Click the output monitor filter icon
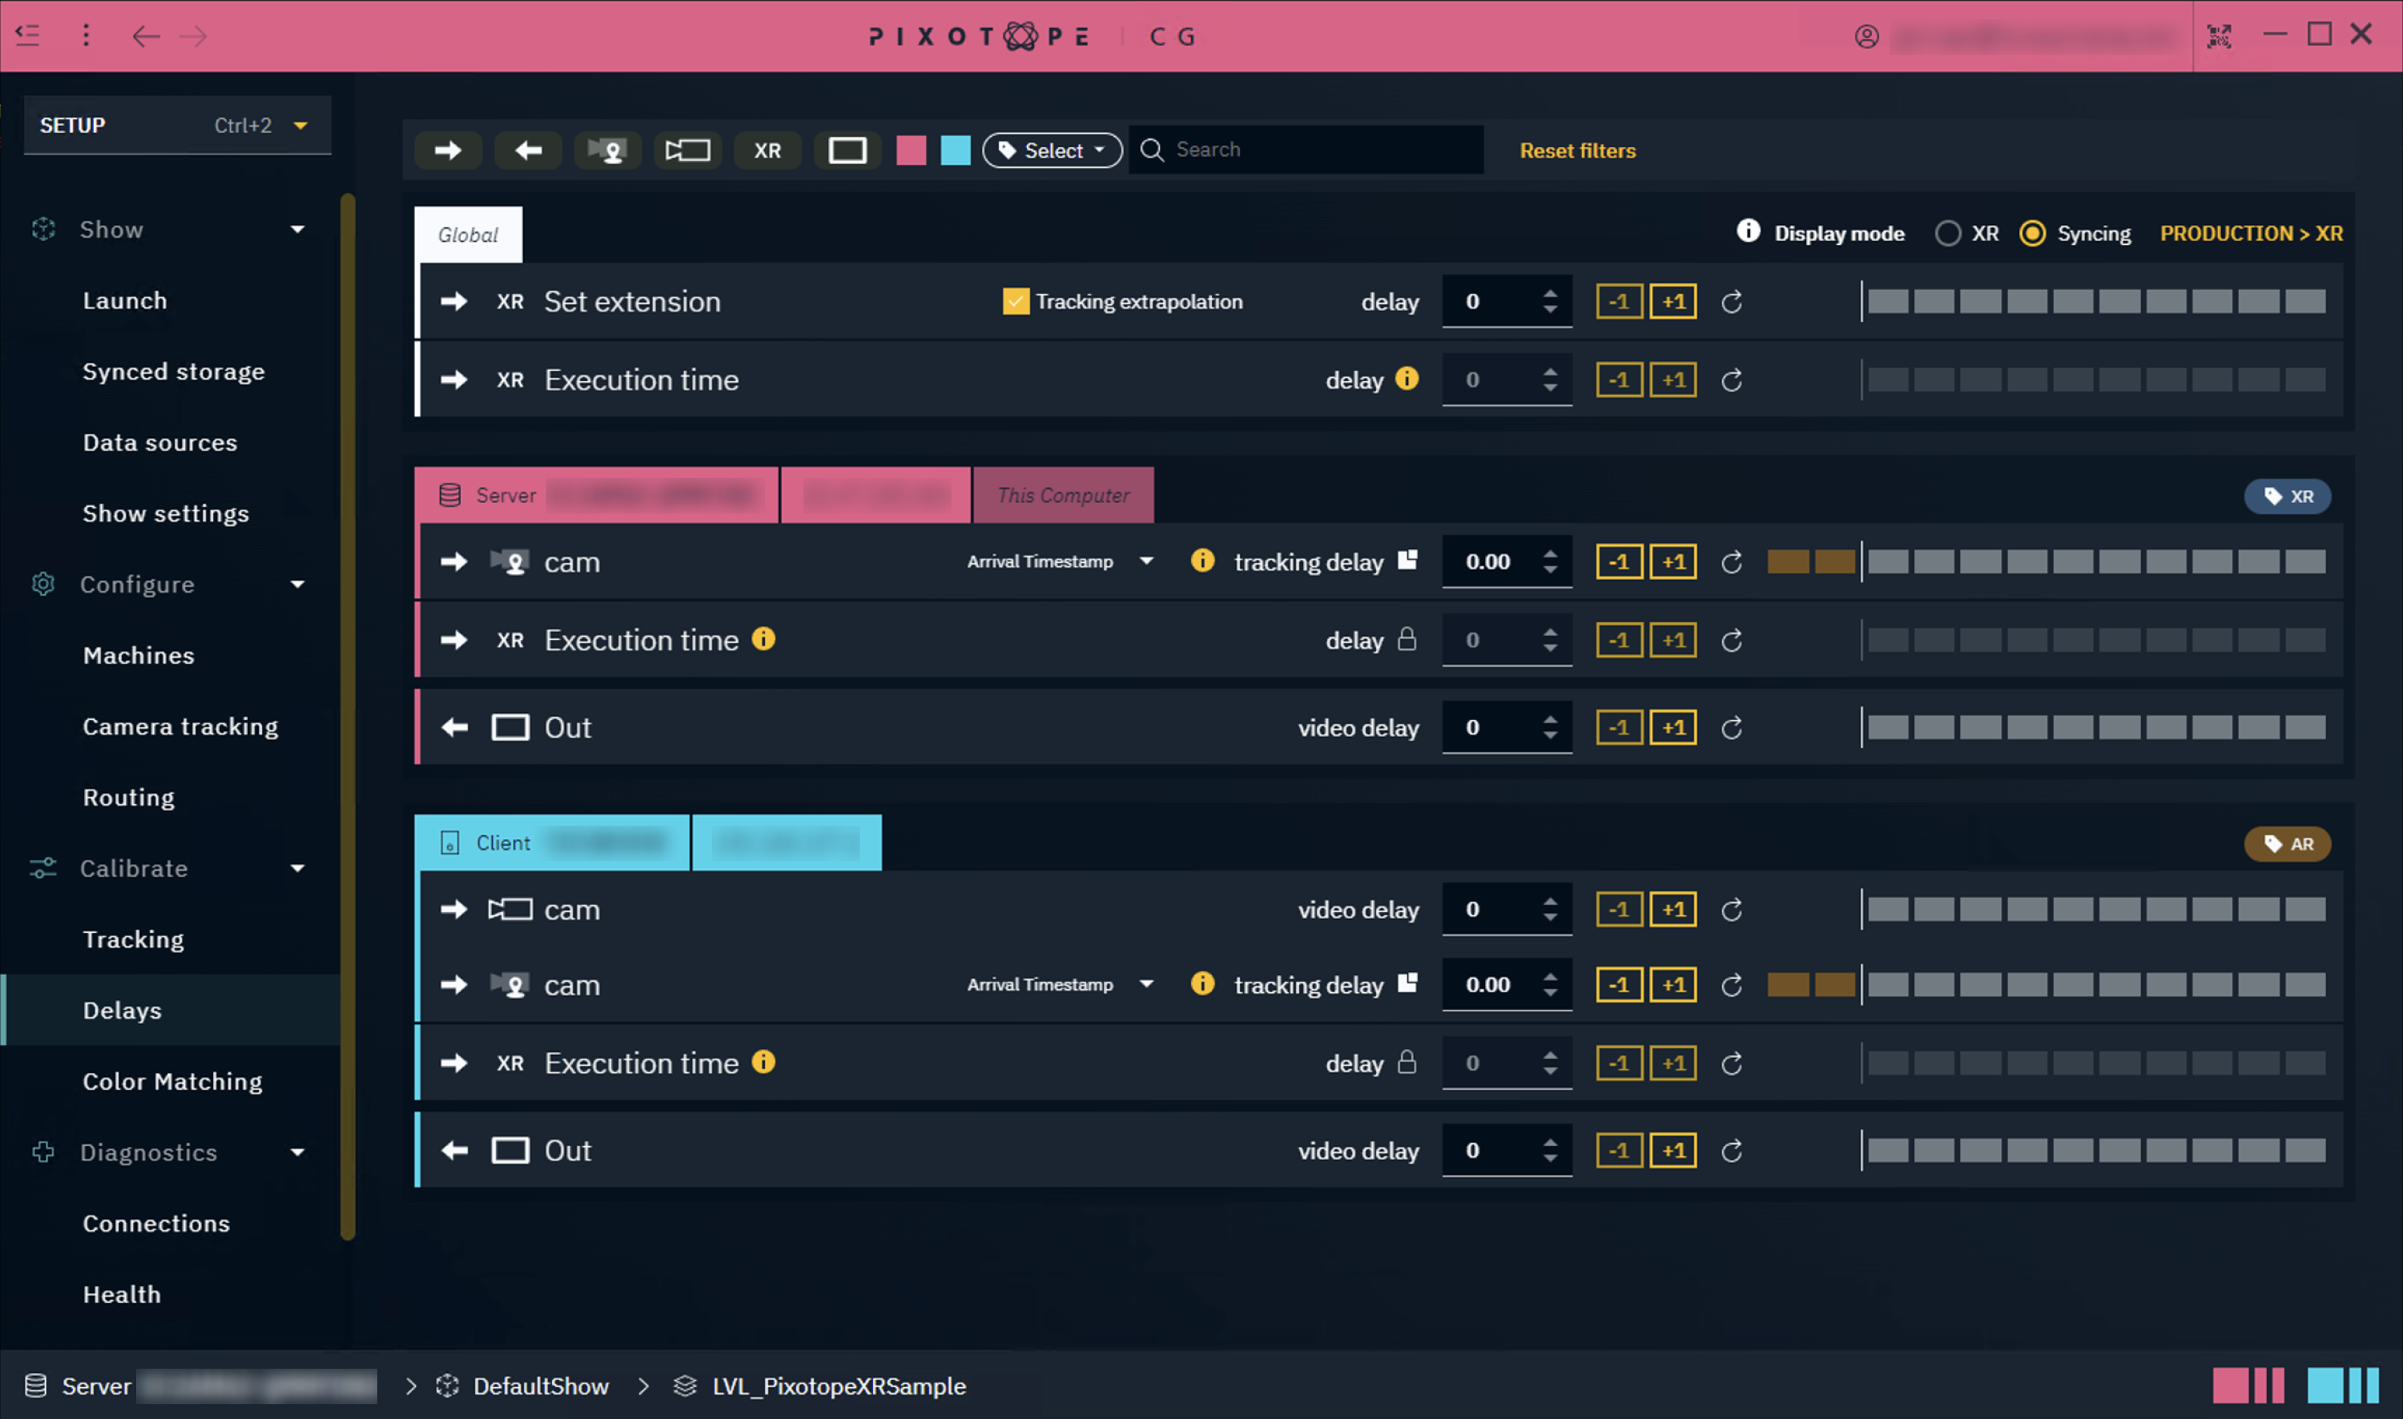The width and height of the screenshot is (2403, 1419). [x=847, y=150]
